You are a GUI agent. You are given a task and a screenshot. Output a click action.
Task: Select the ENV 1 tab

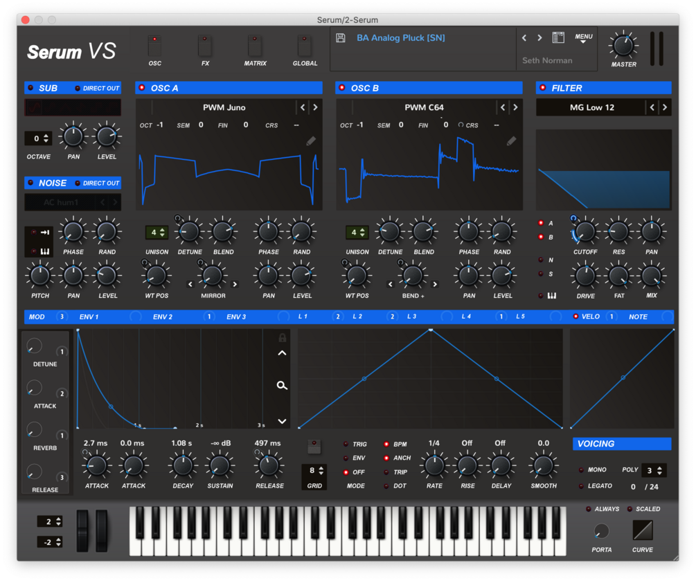[x=89, y=316]
